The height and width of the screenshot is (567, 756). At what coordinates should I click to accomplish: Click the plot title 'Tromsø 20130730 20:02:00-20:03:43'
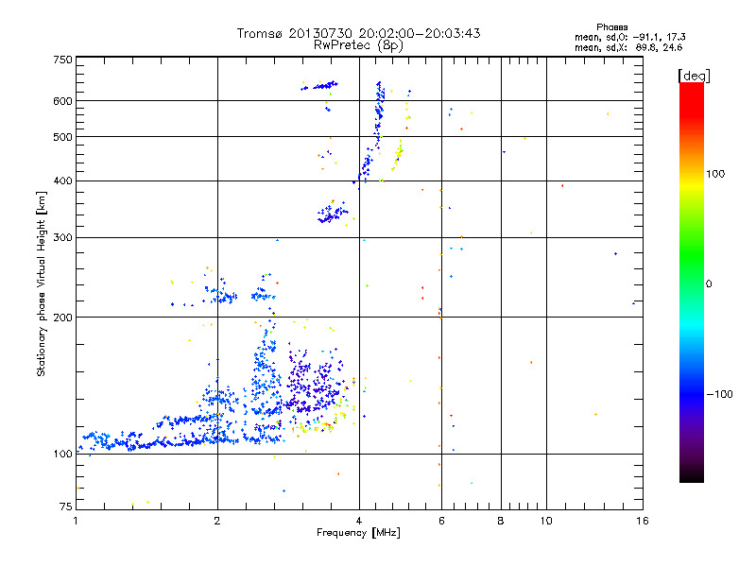[358, 33]
